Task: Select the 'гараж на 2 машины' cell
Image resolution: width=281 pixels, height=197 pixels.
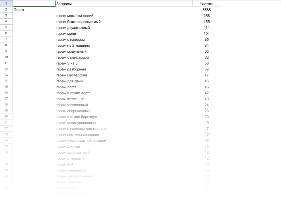Action: pyautogui.click(x=73, y=46)
